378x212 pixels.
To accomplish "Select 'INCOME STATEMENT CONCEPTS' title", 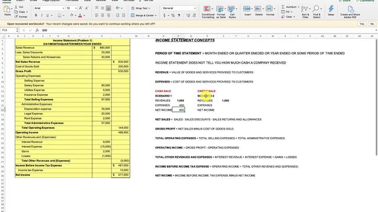I will [x=185, y=40].
